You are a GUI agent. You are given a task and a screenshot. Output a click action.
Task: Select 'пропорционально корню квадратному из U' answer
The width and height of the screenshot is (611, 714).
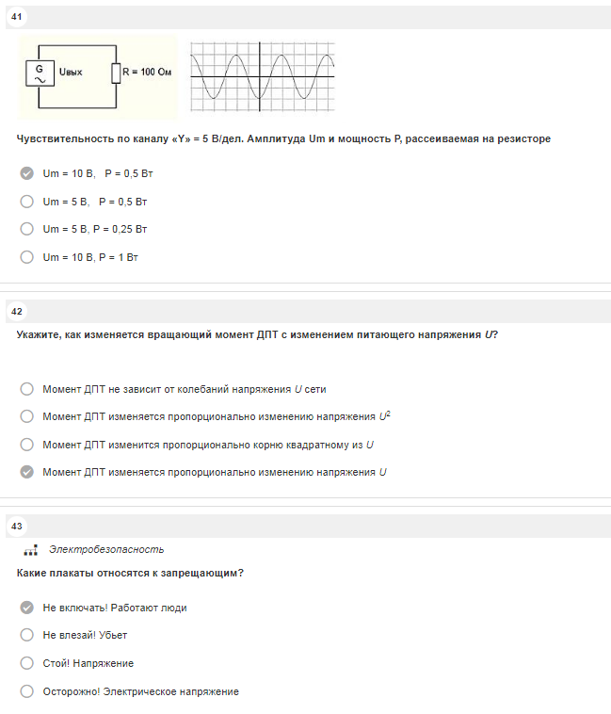(x=27, y=445)
